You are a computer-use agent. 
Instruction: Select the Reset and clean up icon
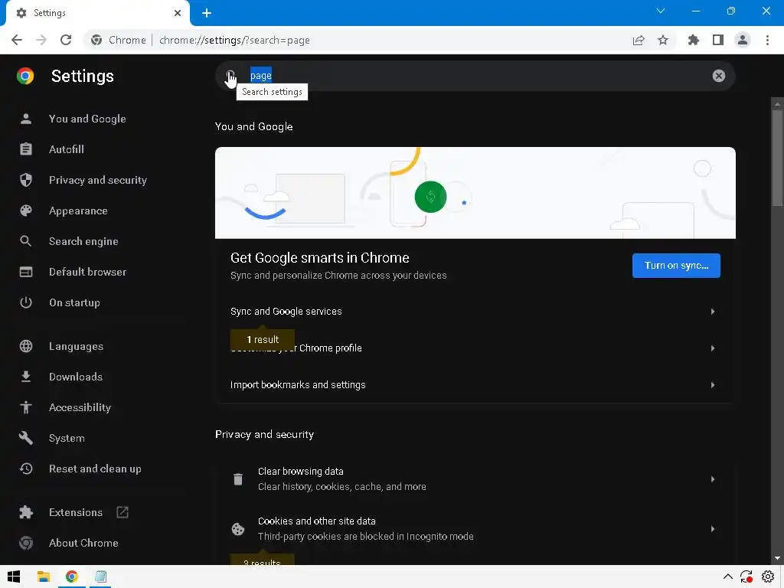[26, 469]
